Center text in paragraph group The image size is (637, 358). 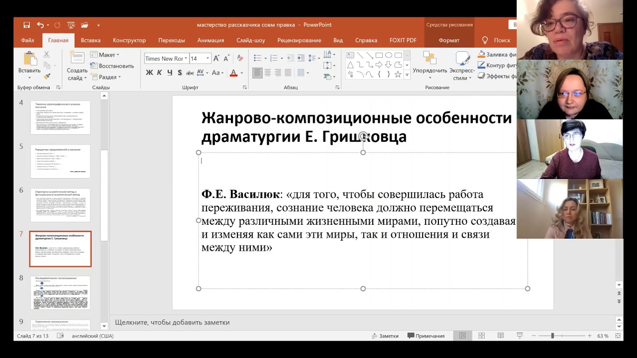(x=268, y=73)
